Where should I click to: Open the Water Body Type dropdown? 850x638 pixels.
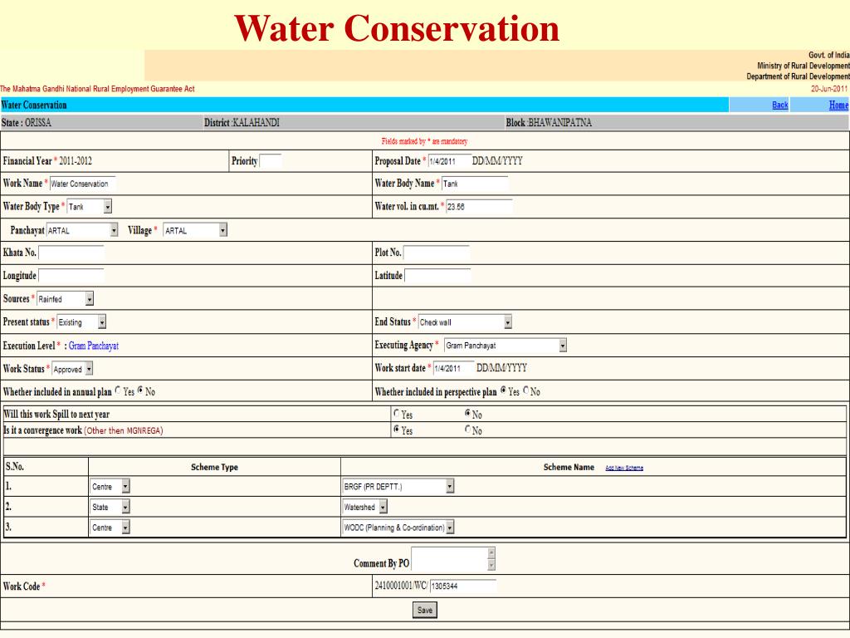[x=90, y=207]
